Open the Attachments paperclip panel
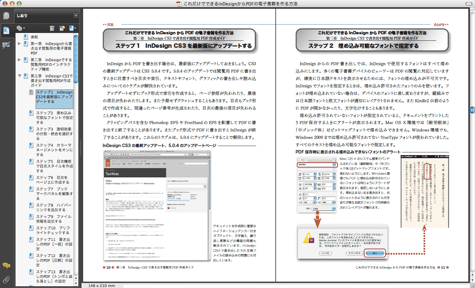The width and height of the screenshot is (475, 288). click(6, 280)
